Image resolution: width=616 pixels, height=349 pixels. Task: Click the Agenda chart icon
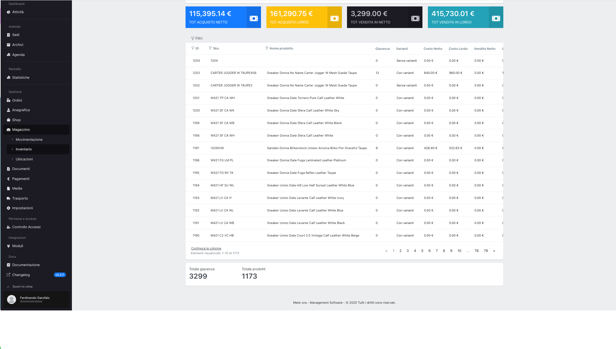8,55
